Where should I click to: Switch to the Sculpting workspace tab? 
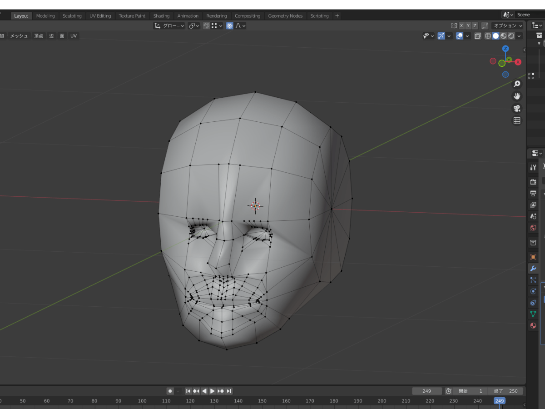(x=72, y=15)
